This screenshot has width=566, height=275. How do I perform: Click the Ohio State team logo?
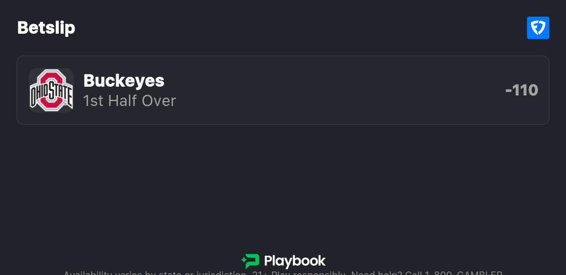coord(51,90)
